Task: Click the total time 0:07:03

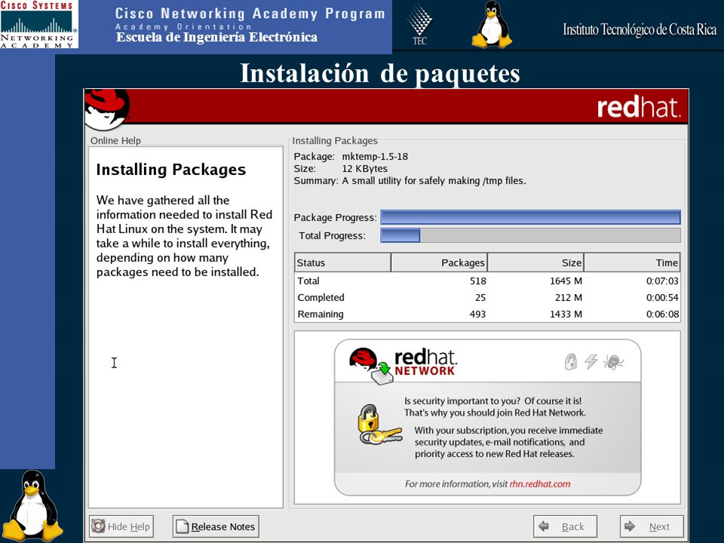Action: 663,281
